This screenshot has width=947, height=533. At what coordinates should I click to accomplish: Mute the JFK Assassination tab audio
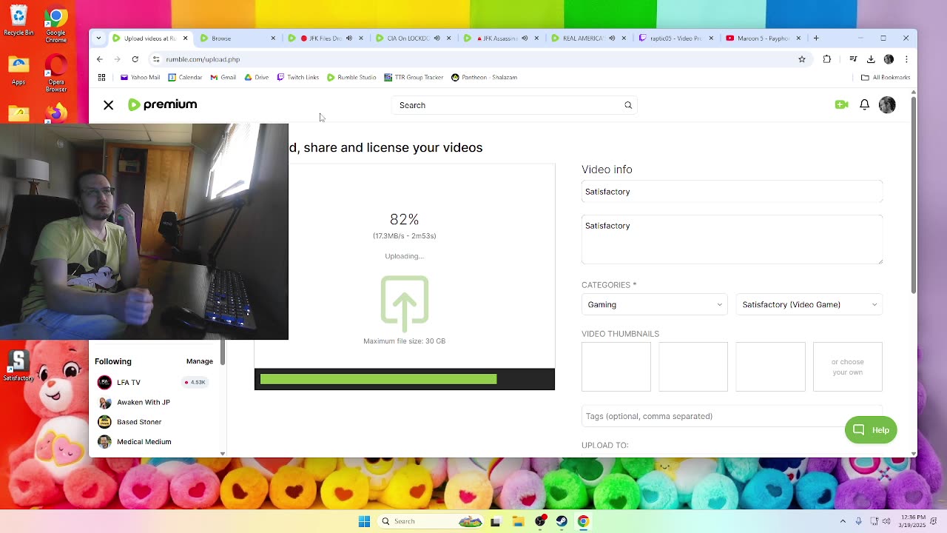[x=525, y=38]
